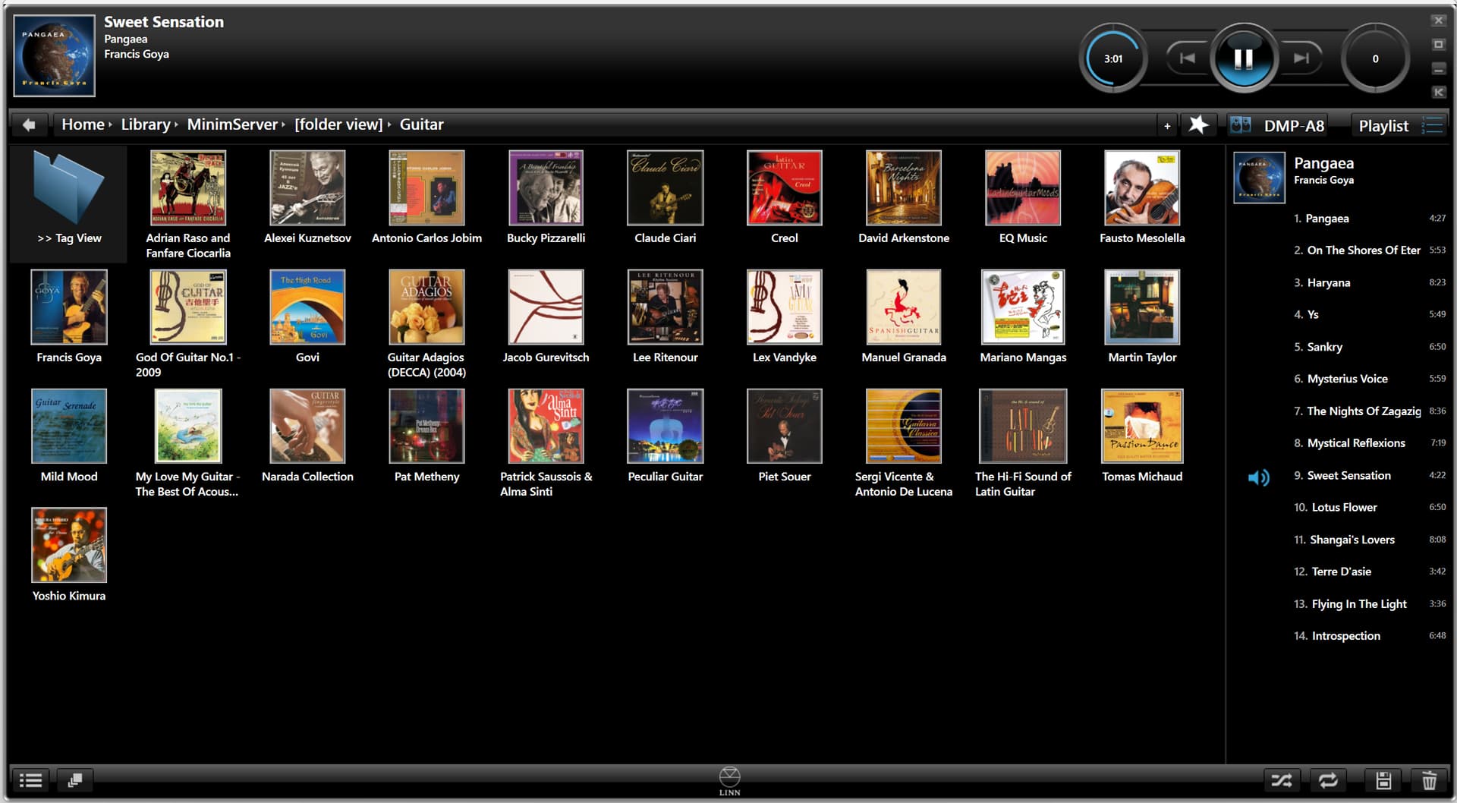The image size is (1457, 803).
Task: Open the Mild Mood folder
Action: pos(69,436)
